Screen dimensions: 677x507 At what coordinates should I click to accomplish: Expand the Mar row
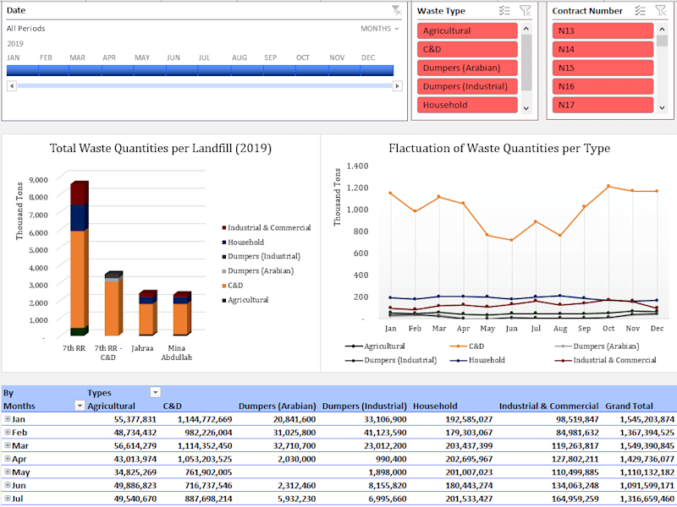coord(8,445)
